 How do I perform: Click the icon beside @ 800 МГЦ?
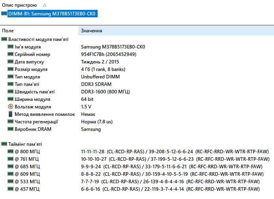(x=11, y=151)
